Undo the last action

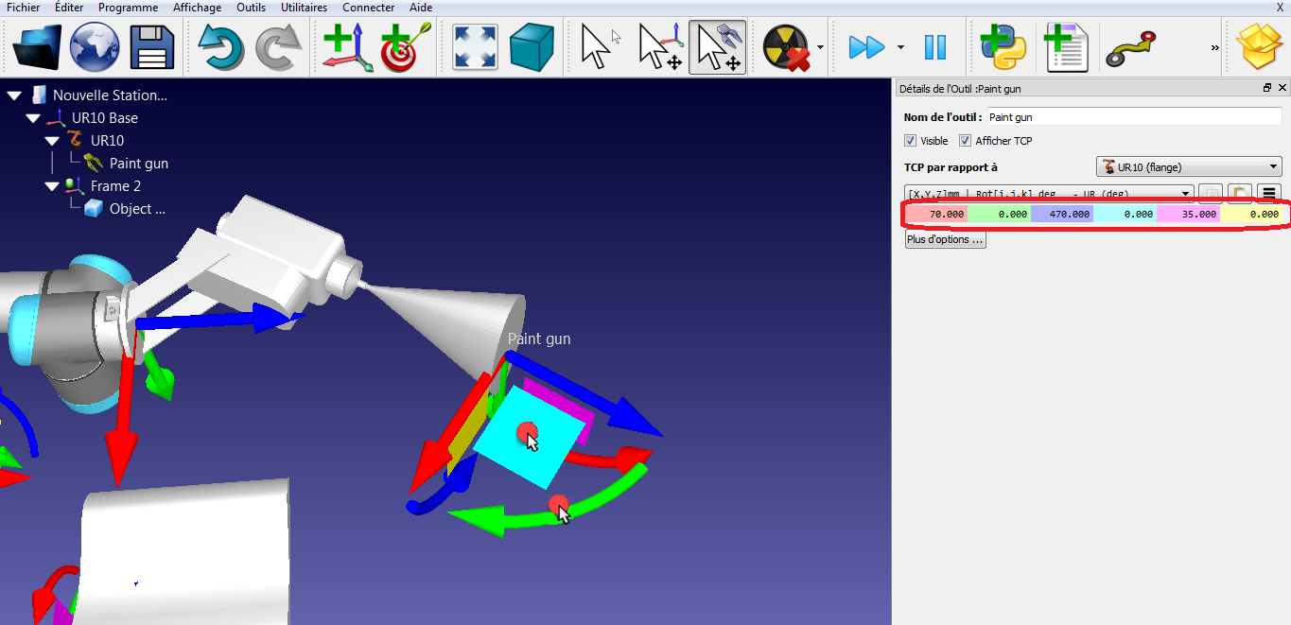(x=220, y=46)
